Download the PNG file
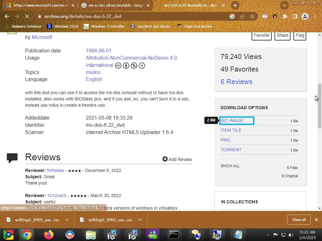Image resolution: width=322 pixels, height=241 pixels. coord(225,140)
